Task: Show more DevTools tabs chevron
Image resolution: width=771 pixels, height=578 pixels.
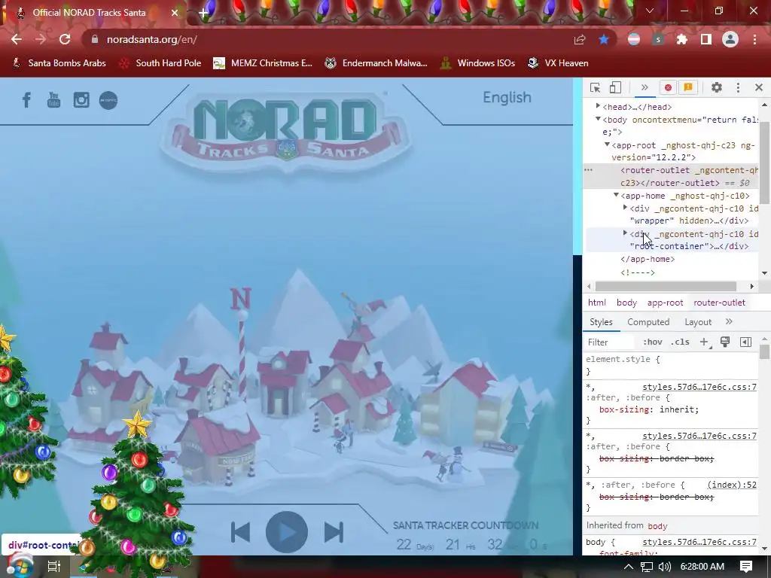Action: pos(645,87)
